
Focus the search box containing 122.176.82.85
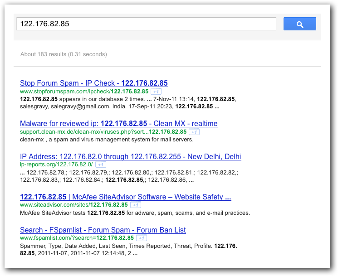tap(146, 24)
